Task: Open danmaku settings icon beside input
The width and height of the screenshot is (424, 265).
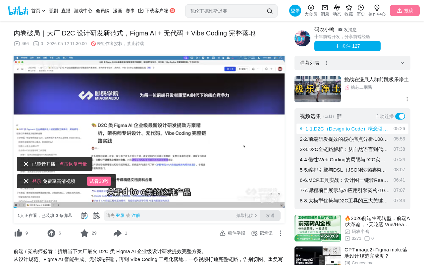Action: (x=96, y=216)
